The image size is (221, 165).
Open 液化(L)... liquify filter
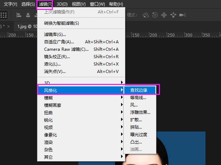[x=81, y=64]
